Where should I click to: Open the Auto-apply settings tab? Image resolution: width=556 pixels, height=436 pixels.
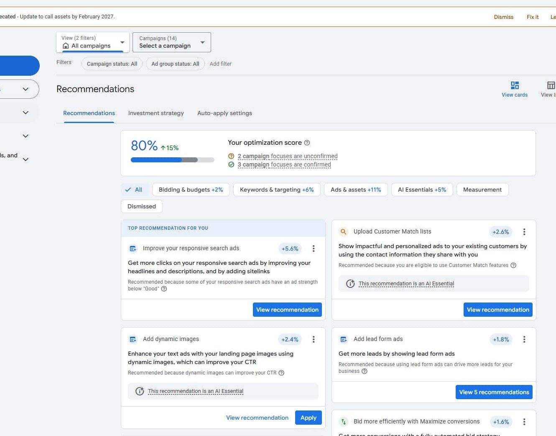click(x=224, y=113)
